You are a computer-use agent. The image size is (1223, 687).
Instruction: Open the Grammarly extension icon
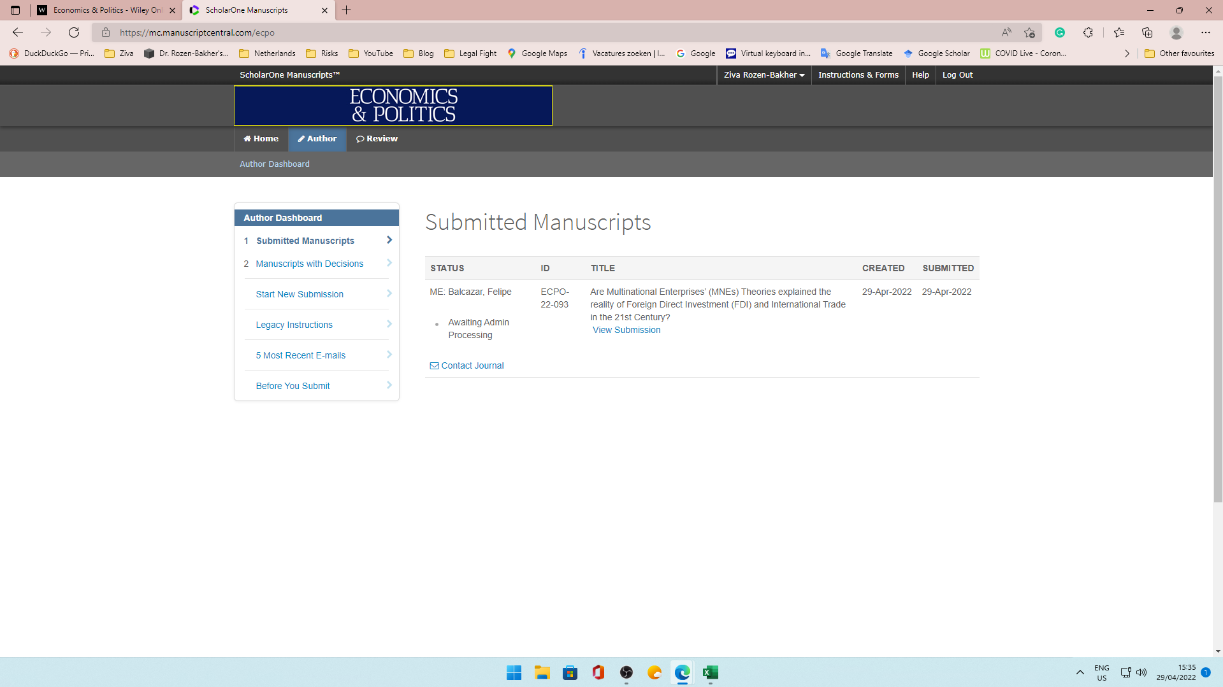point(1060,32)
